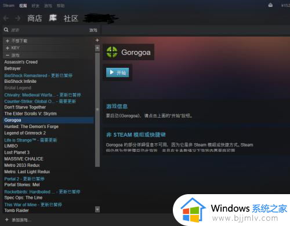Select LIMBO in the list
This screenshot has height=226, width=290.
[x=11, y=146]
